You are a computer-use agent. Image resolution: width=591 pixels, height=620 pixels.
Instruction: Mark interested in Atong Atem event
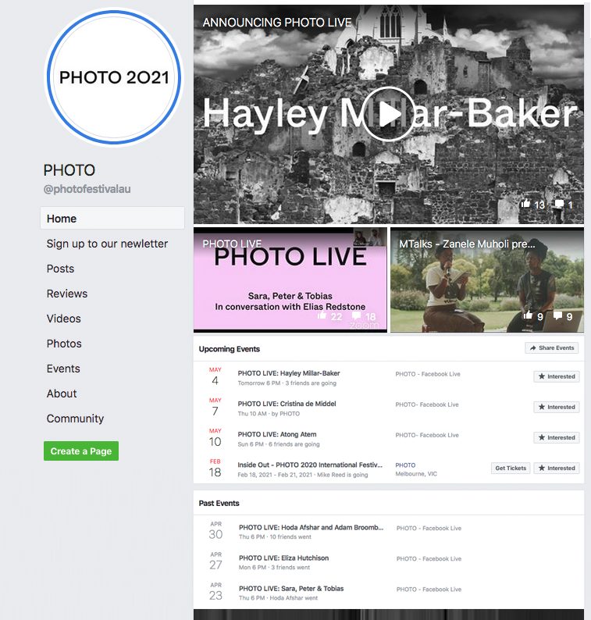point(557,437)
